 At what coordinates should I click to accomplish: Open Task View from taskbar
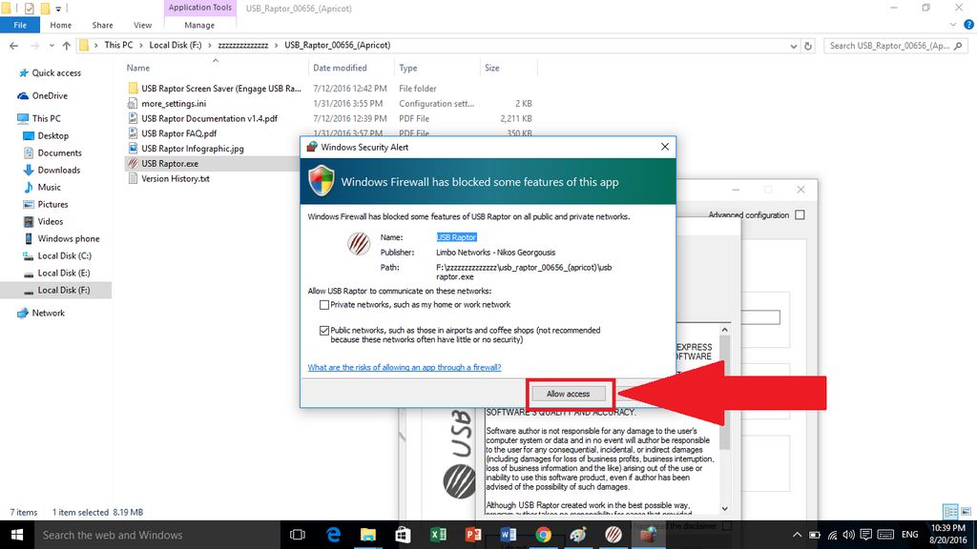pos(298,535)
